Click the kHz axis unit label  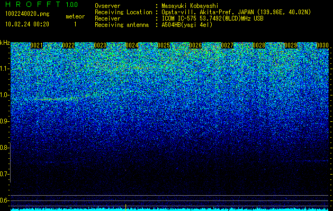5,43
